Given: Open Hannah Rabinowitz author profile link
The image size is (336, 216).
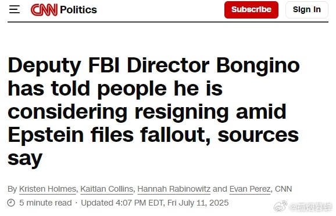Looking at the screenshot, I should pyautogui.click(x=174, y=189).
